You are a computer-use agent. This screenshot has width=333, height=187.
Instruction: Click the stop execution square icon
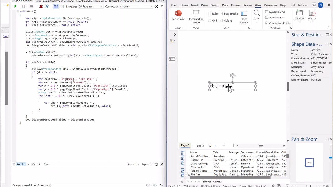(31, 6)
